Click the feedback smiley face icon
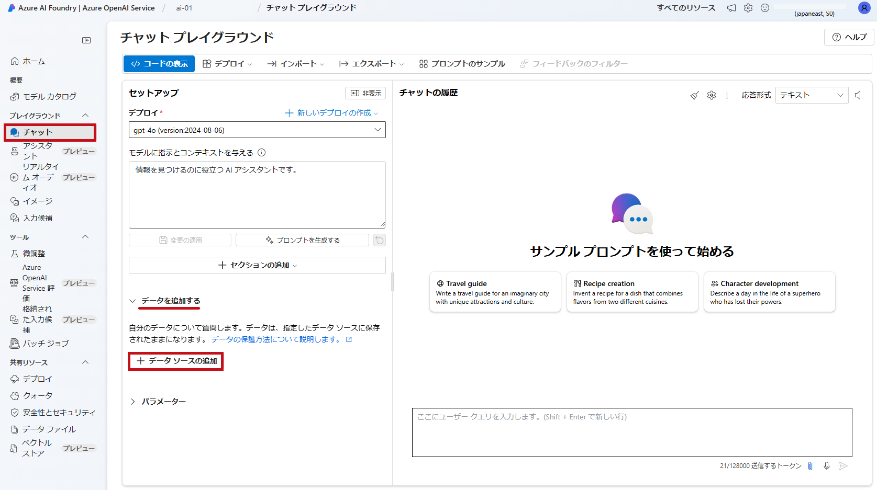This screenshot has width=877, height=490. (765, 8)
